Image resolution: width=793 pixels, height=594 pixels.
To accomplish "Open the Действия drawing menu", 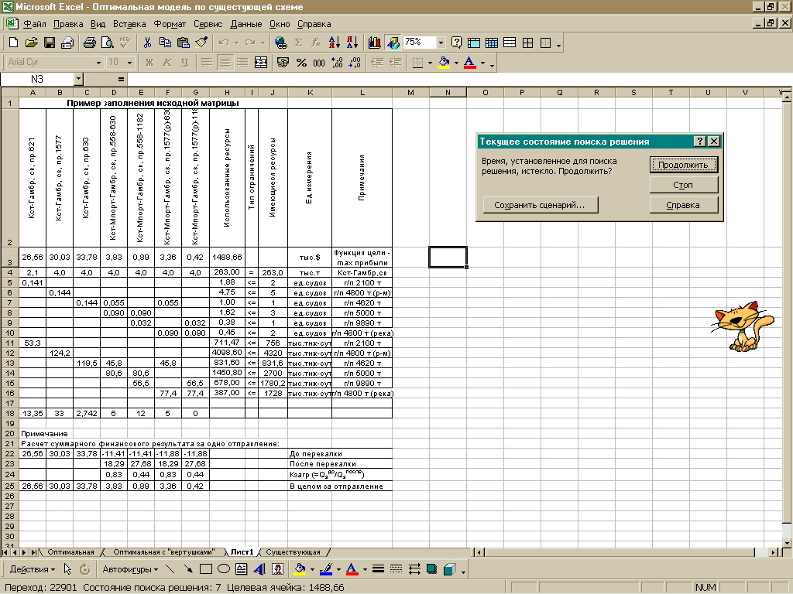I will [x=33, y=570].
